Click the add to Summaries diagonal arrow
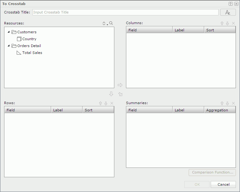Screen dimensions: 240x192 [x=120, y=94]
